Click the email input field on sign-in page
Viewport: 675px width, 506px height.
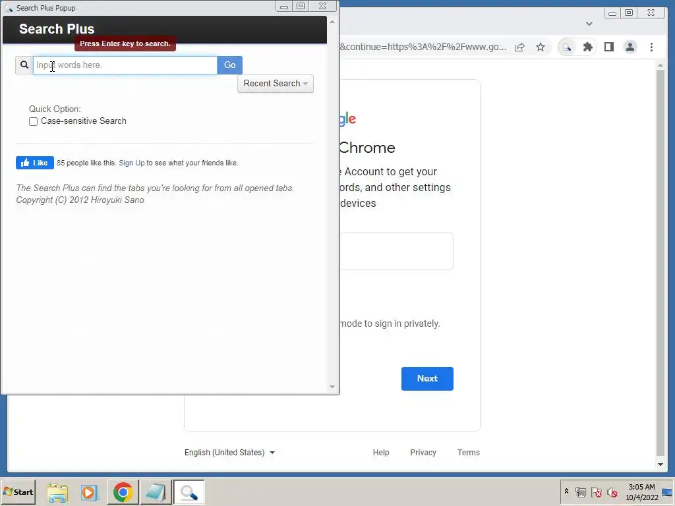(396, 251)
